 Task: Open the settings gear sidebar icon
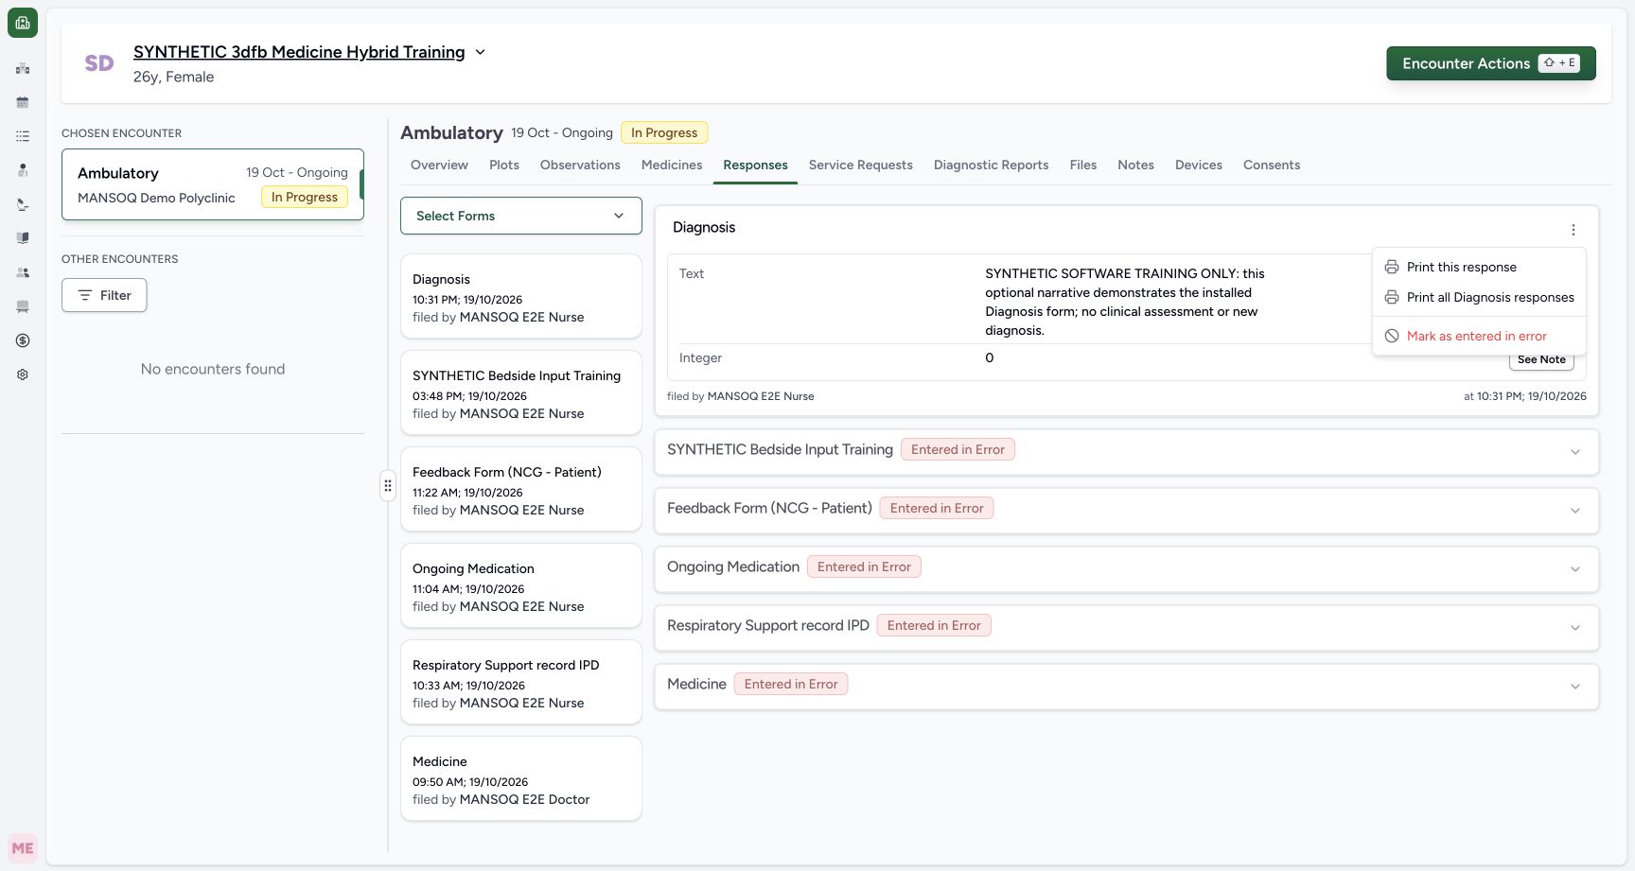(23, 375)
